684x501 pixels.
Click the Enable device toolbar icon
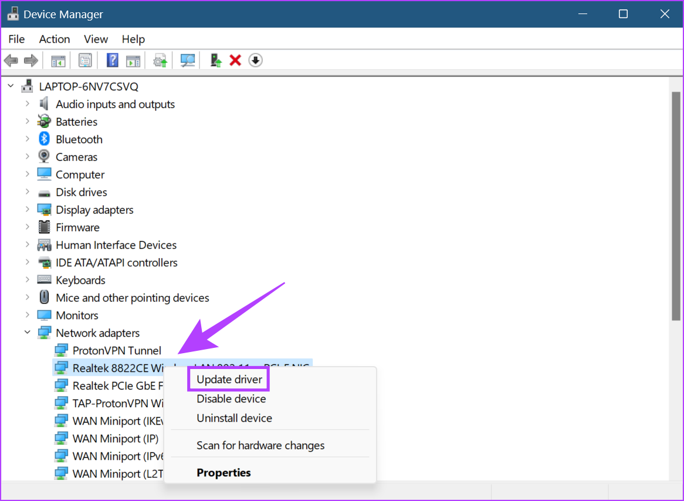215,60
